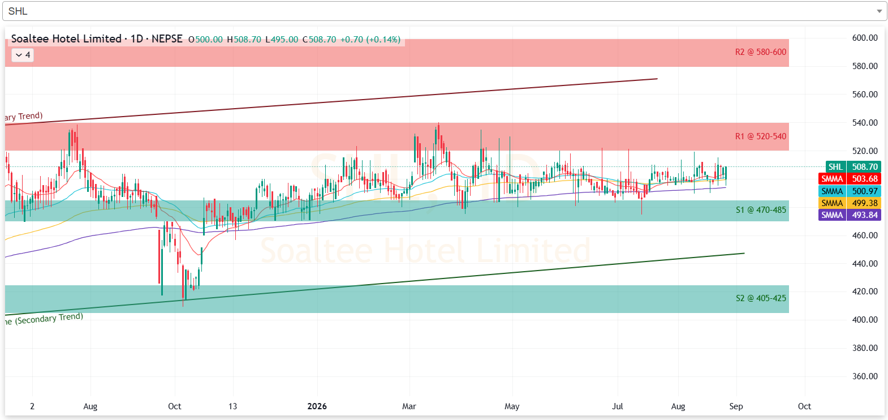Click the 380.00 price axis label

click(865, 348)
